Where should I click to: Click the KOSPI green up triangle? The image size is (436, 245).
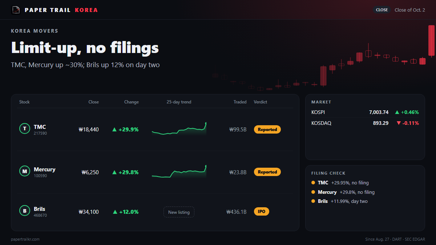397,113
